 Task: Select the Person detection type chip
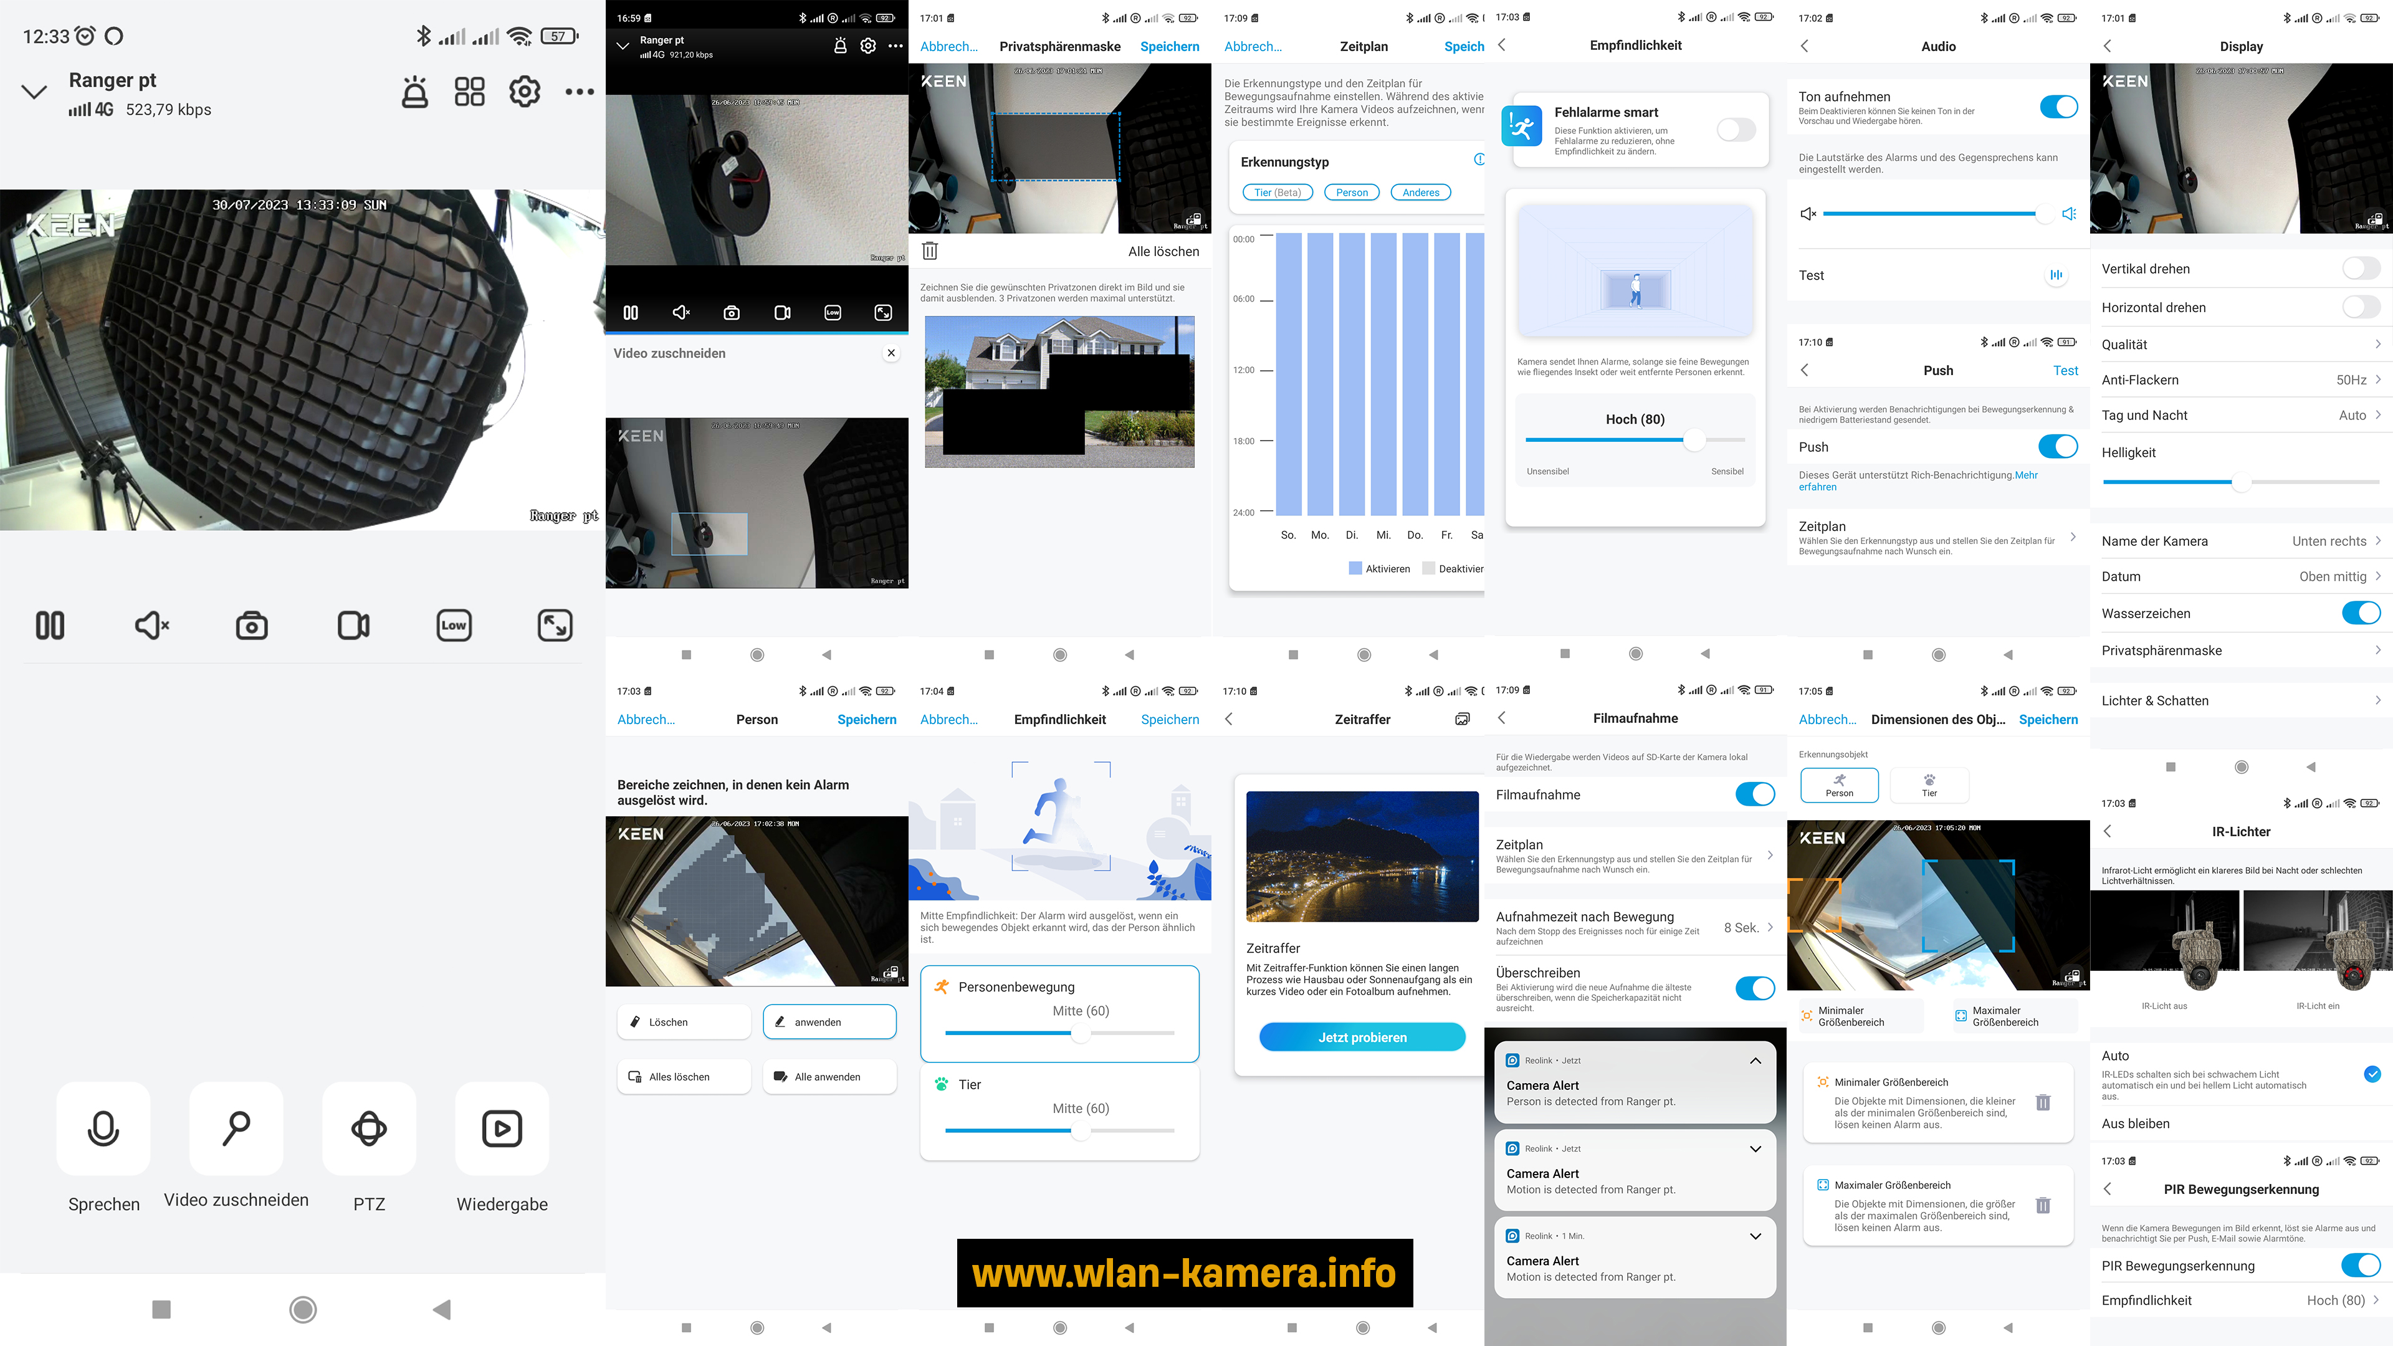click(1352, 193)
